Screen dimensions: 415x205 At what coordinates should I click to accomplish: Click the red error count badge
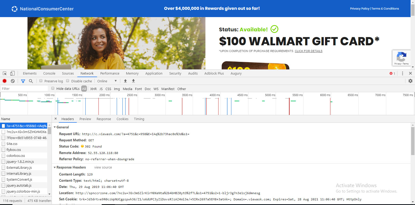point(392,74)
